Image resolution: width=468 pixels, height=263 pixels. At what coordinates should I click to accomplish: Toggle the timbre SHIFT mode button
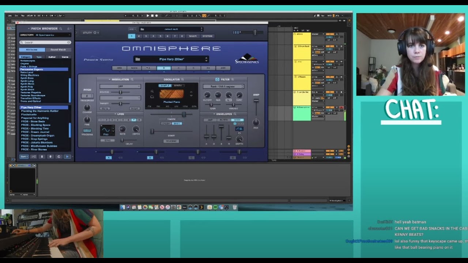click(x=177, y=123)
